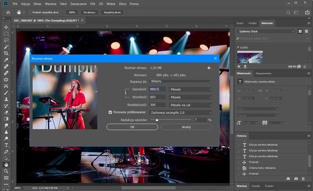313x191 pixels.
Task: Select the Eraser tool
Action: click(x=6, y=112)
